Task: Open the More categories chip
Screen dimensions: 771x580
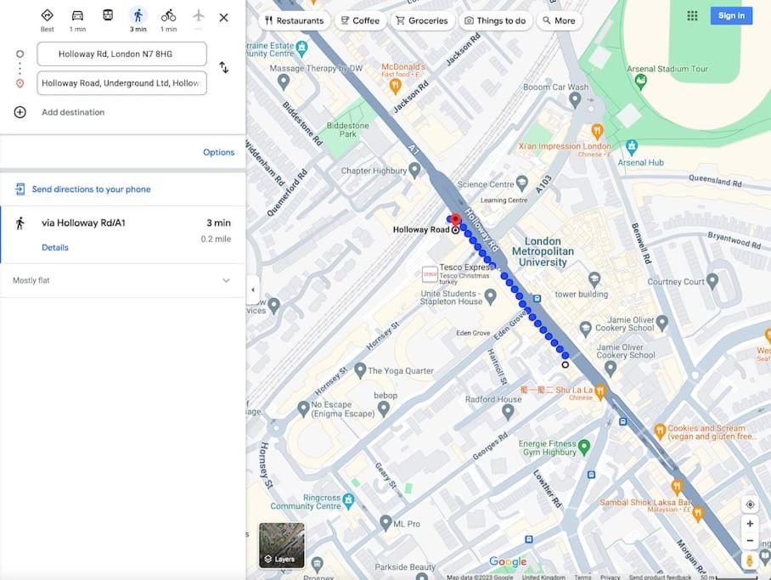Action: [559, 20]
